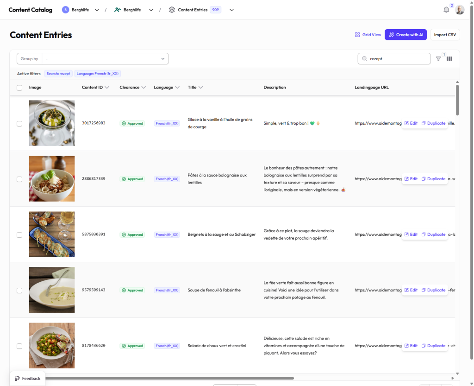Open the filter funnel icon
474x386 pixels.
[438, 59]
